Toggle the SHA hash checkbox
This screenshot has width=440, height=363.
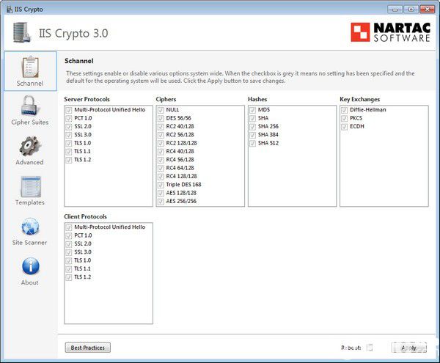tap(252, 118)
